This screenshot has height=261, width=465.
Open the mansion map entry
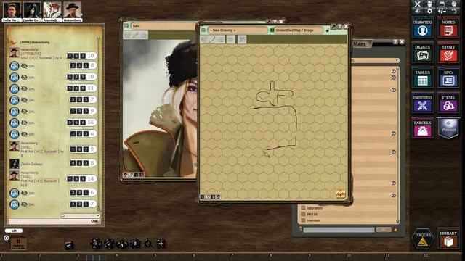pyautogui.click(x=313, y=220)
